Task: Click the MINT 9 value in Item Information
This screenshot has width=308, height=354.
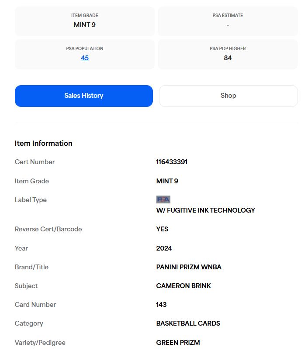Action: tap(167, 181)
